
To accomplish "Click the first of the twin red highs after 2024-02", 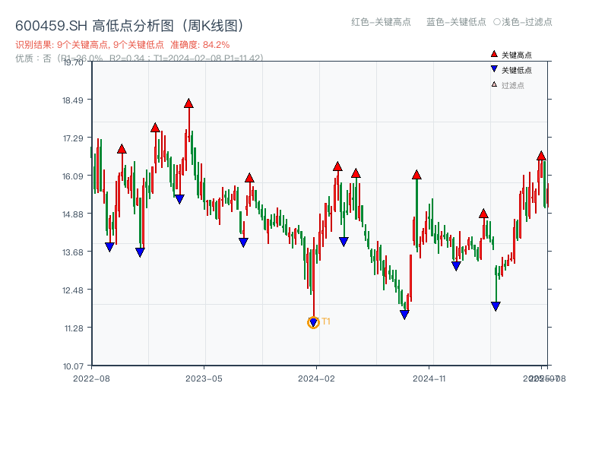I will (x=337, y=166).
